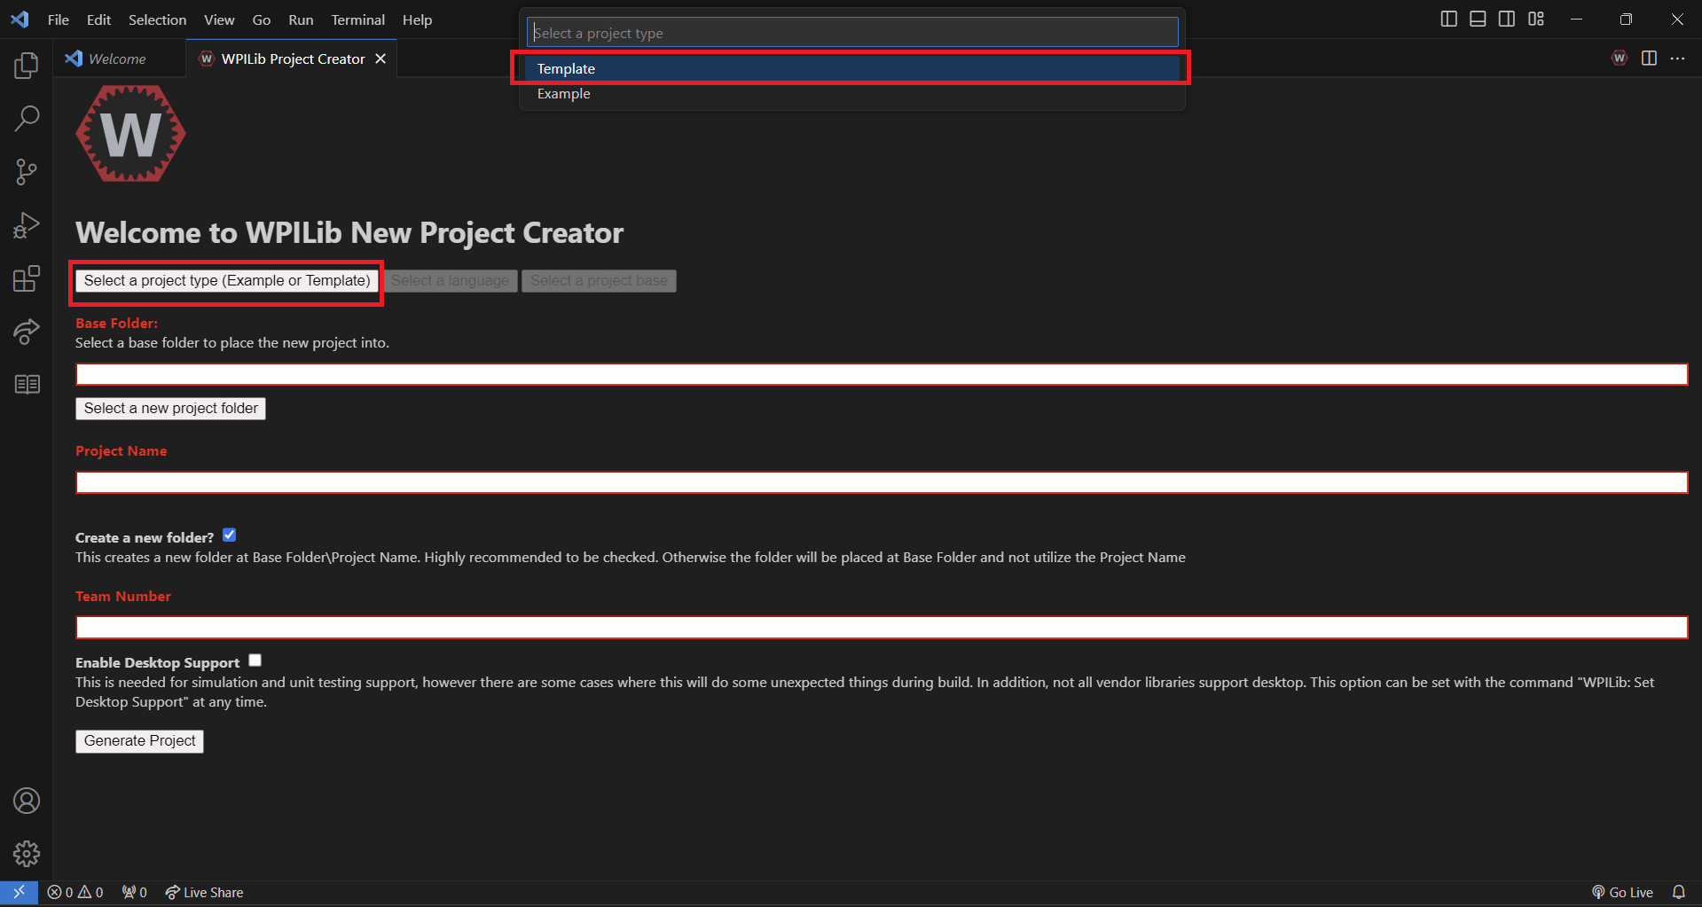Viewport: 1702px width, 907px height.
Task: Focus the Select a project type search box
Action: coord(852,33)
